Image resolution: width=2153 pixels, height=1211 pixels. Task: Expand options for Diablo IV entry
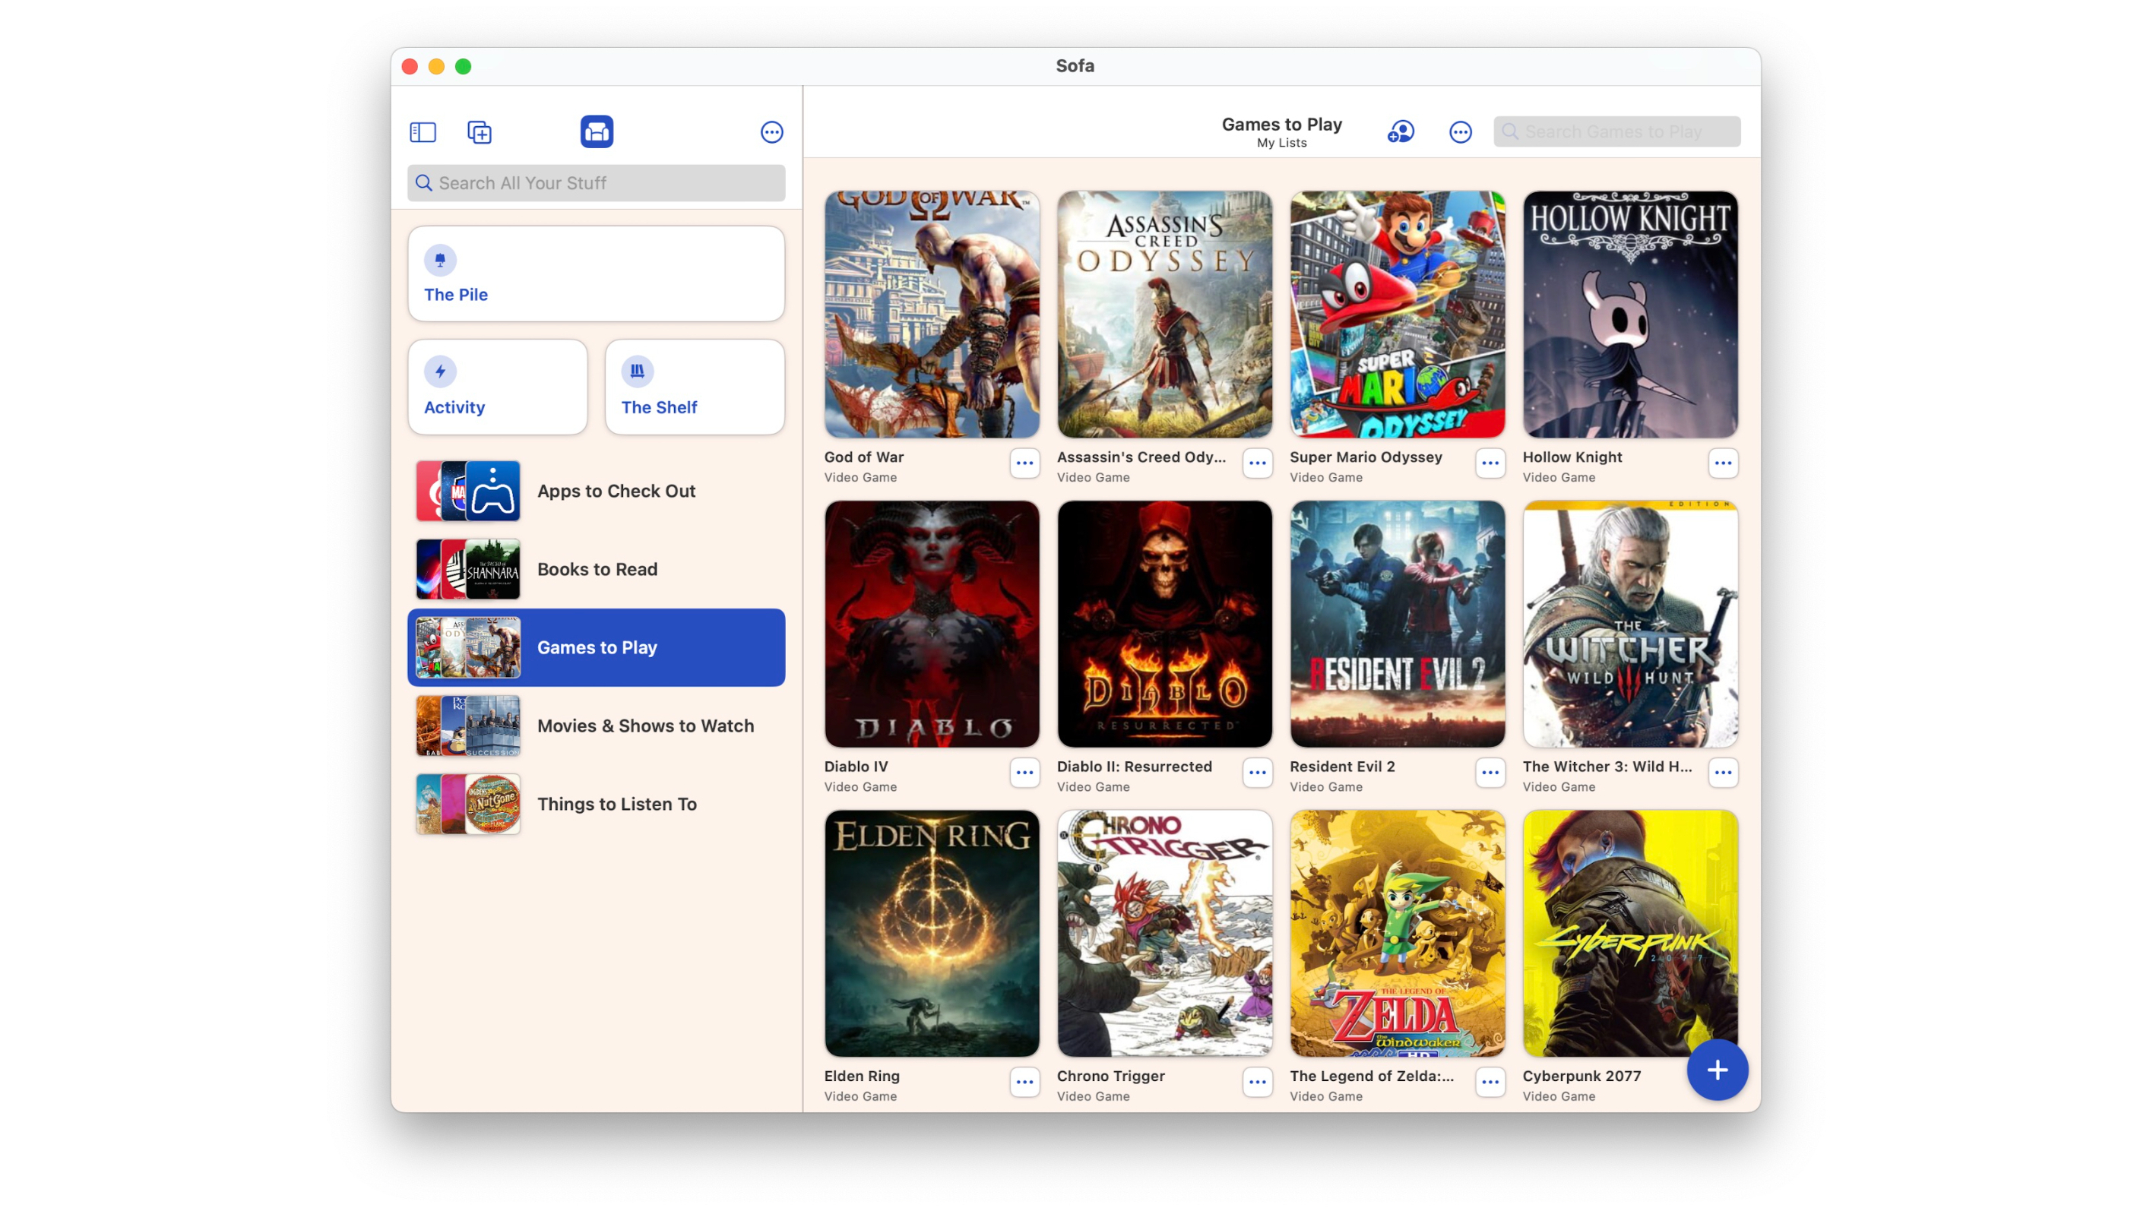click(x=1024, y=772)
